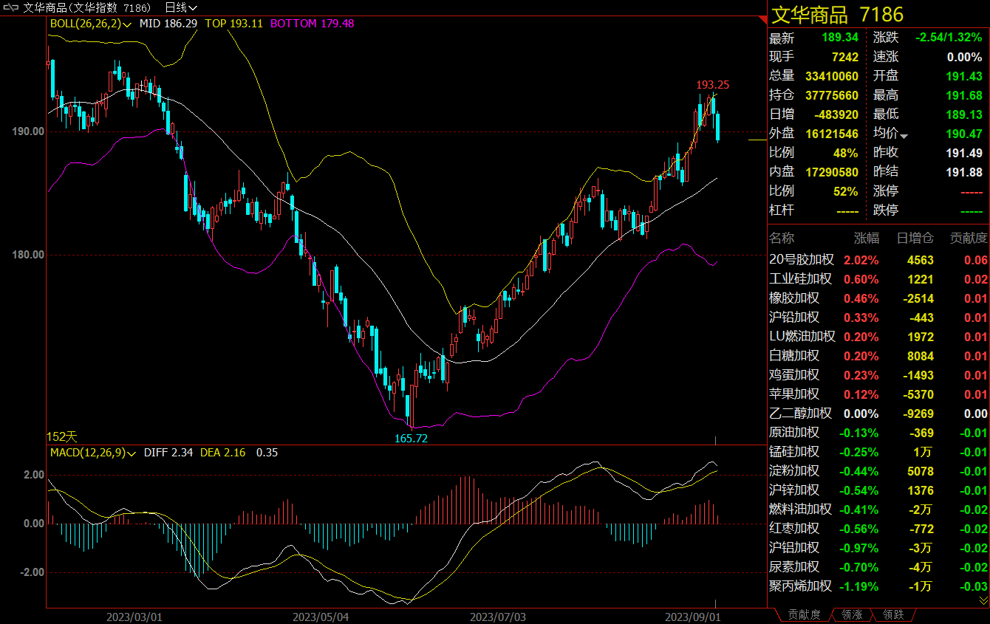990x624 pixels.
Task: Switch to the 领涨 tab
Action: [x=852, y=614]
